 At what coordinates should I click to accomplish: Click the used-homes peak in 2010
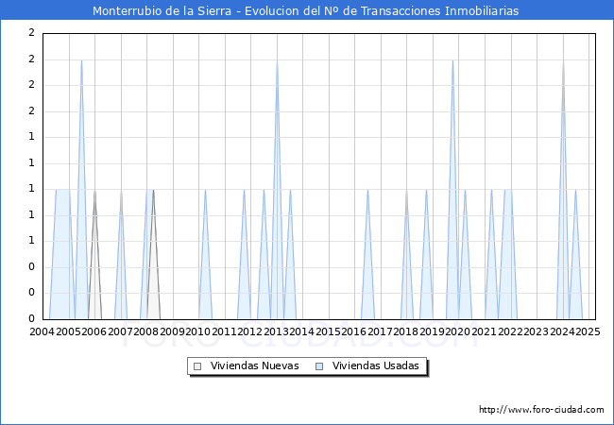point(205,190)
